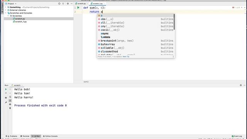Hide the Project panel with the minus icon
This screenshot has height=139, width=247.
(71, 3)
